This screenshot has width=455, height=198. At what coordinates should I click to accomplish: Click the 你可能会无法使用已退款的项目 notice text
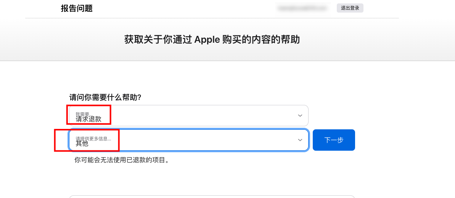[x=122, y=160]
